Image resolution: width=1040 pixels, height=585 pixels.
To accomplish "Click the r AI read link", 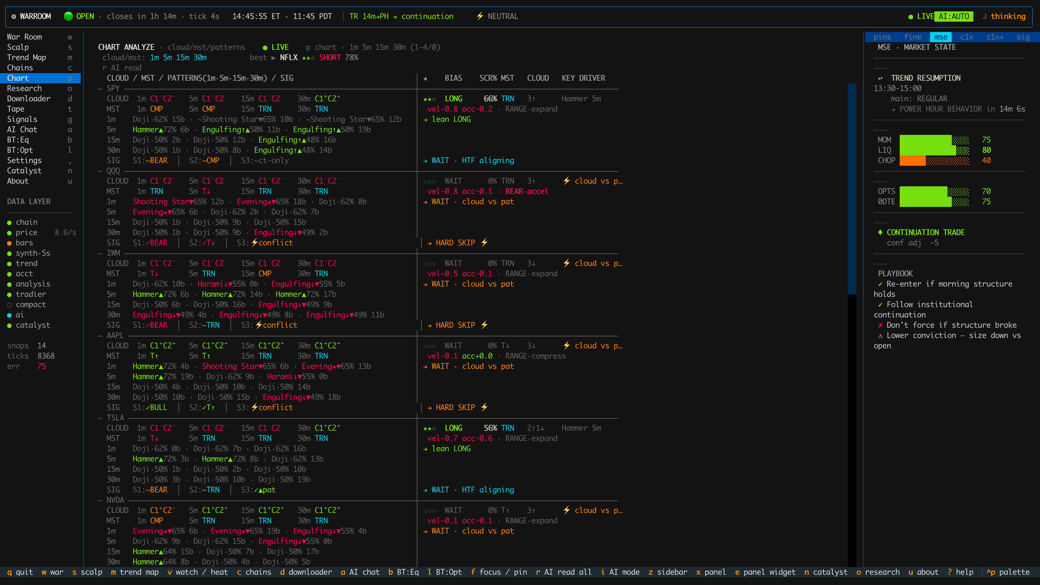I will click(x=122, y=68).
